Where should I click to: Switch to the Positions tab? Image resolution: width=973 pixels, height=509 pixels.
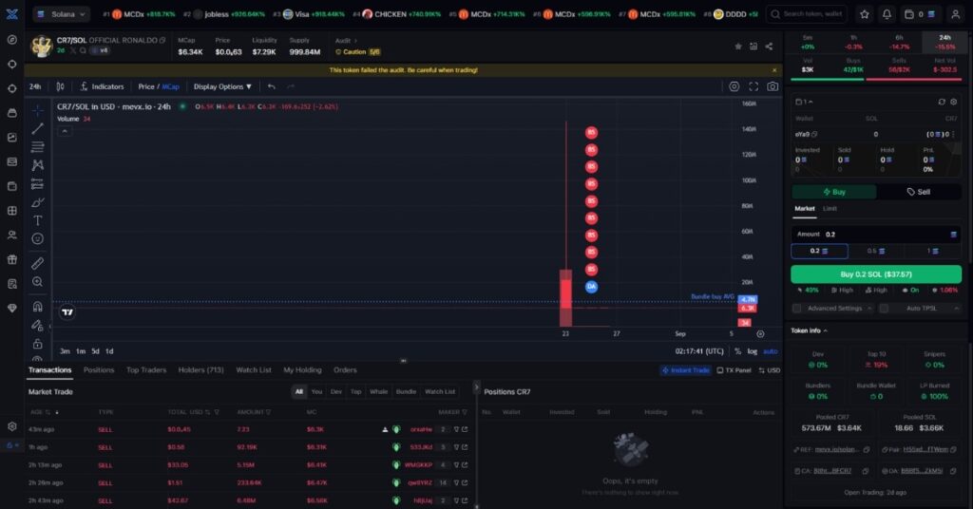click(x=99, y=370)
